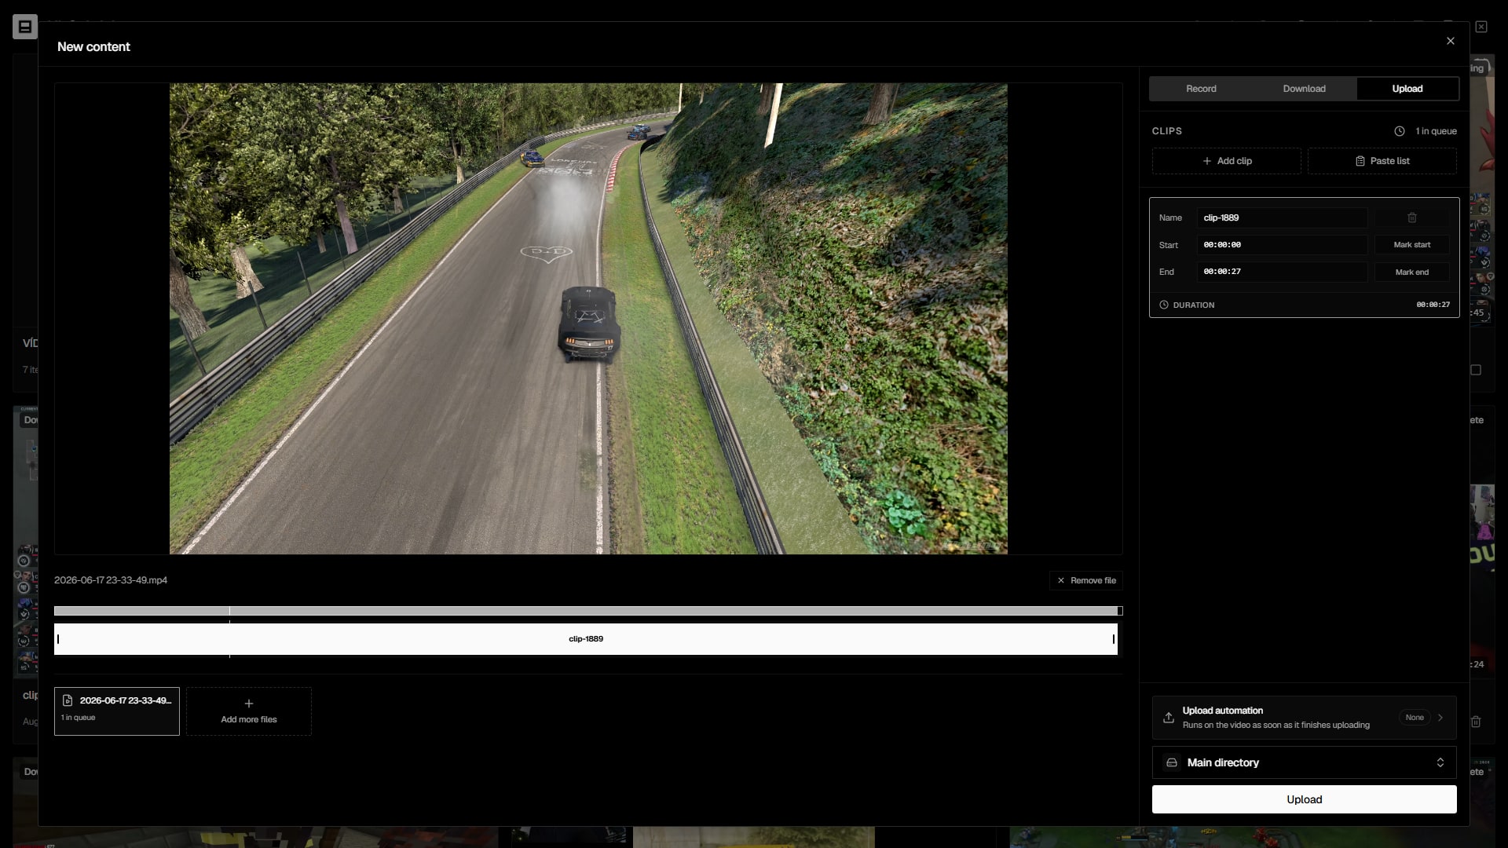This screenshot has height=848, width=1508.
Task: Remove the file from the uploader
Action: click(1085, 580)
